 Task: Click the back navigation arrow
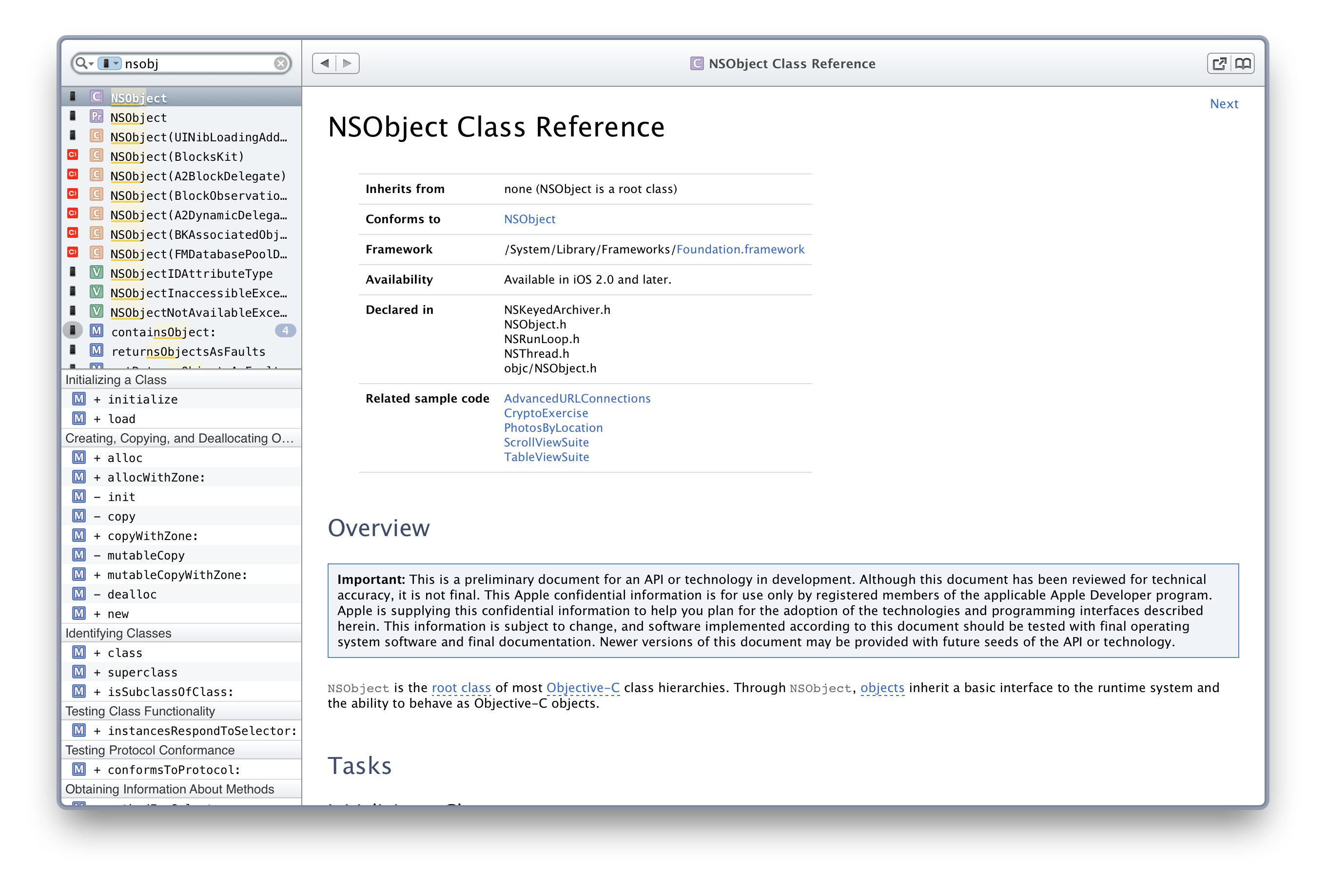pyautogui.click(x=324, y=63)
